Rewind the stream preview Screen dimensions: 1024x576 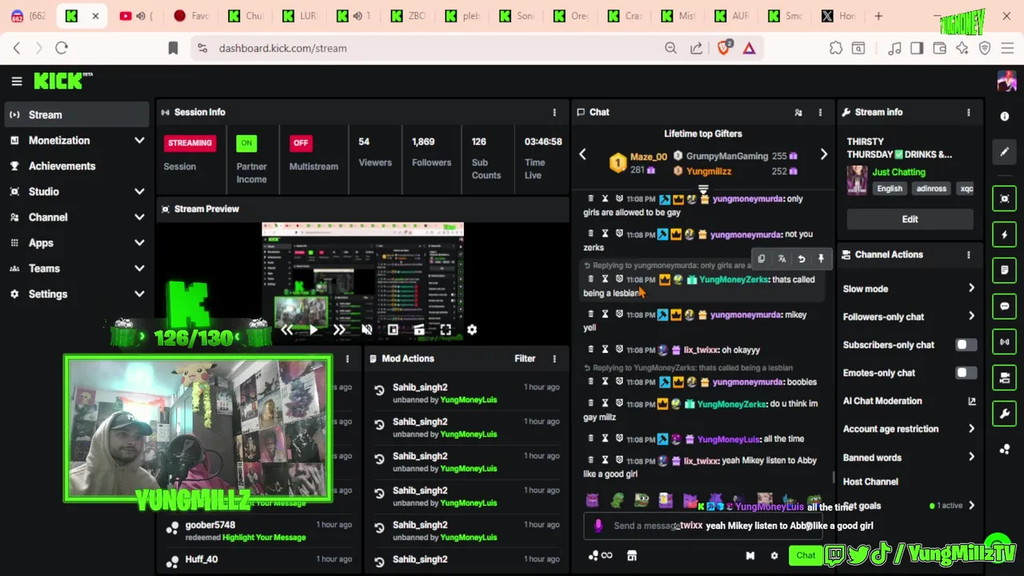286,330
